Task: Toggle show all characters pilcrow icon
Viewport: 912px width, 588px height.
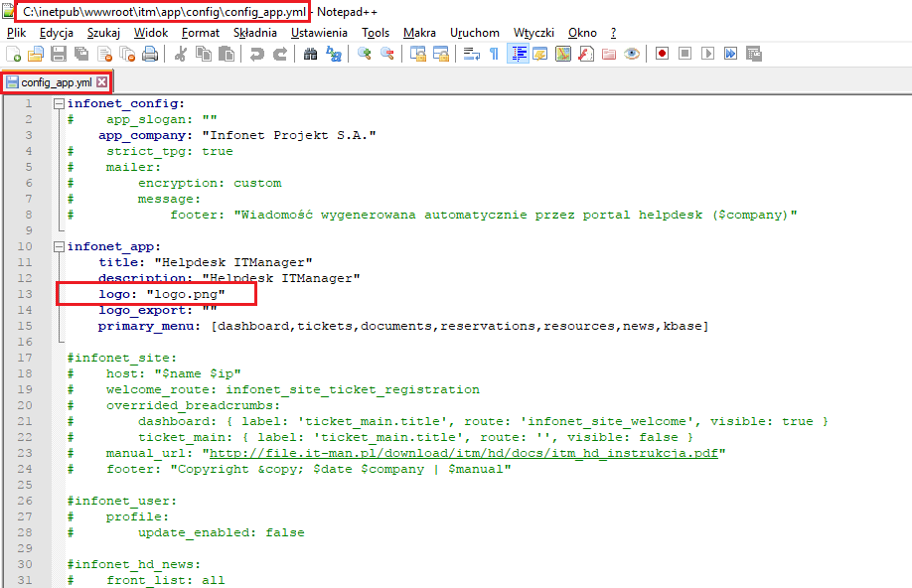Action: click(x=495, y=54)
